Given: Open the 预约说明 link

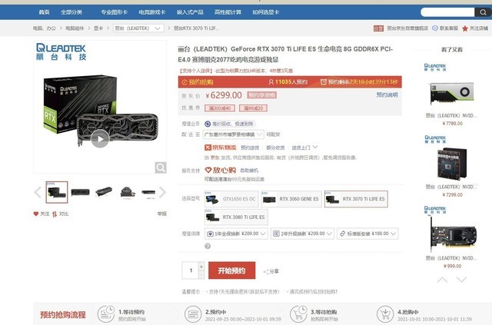Looking at the screenshot, I should 387,95.
